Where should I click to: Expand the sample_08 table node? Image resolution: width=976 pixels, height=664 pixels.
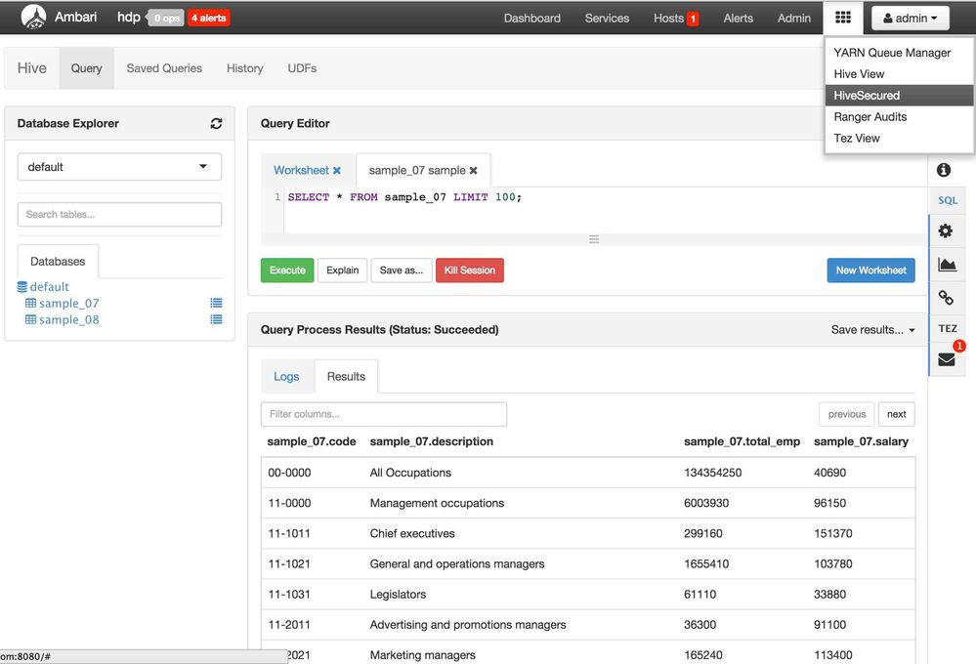(68, 319)
